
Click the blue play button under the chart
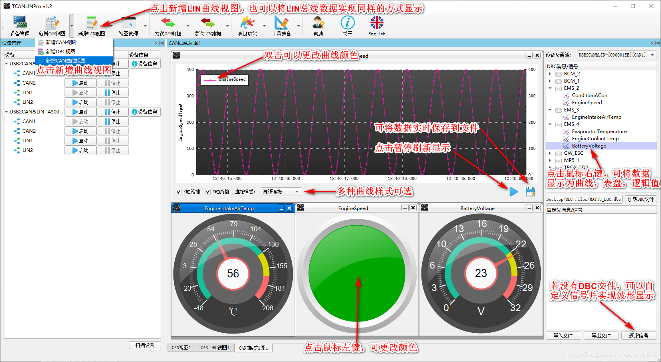point(514,192)
